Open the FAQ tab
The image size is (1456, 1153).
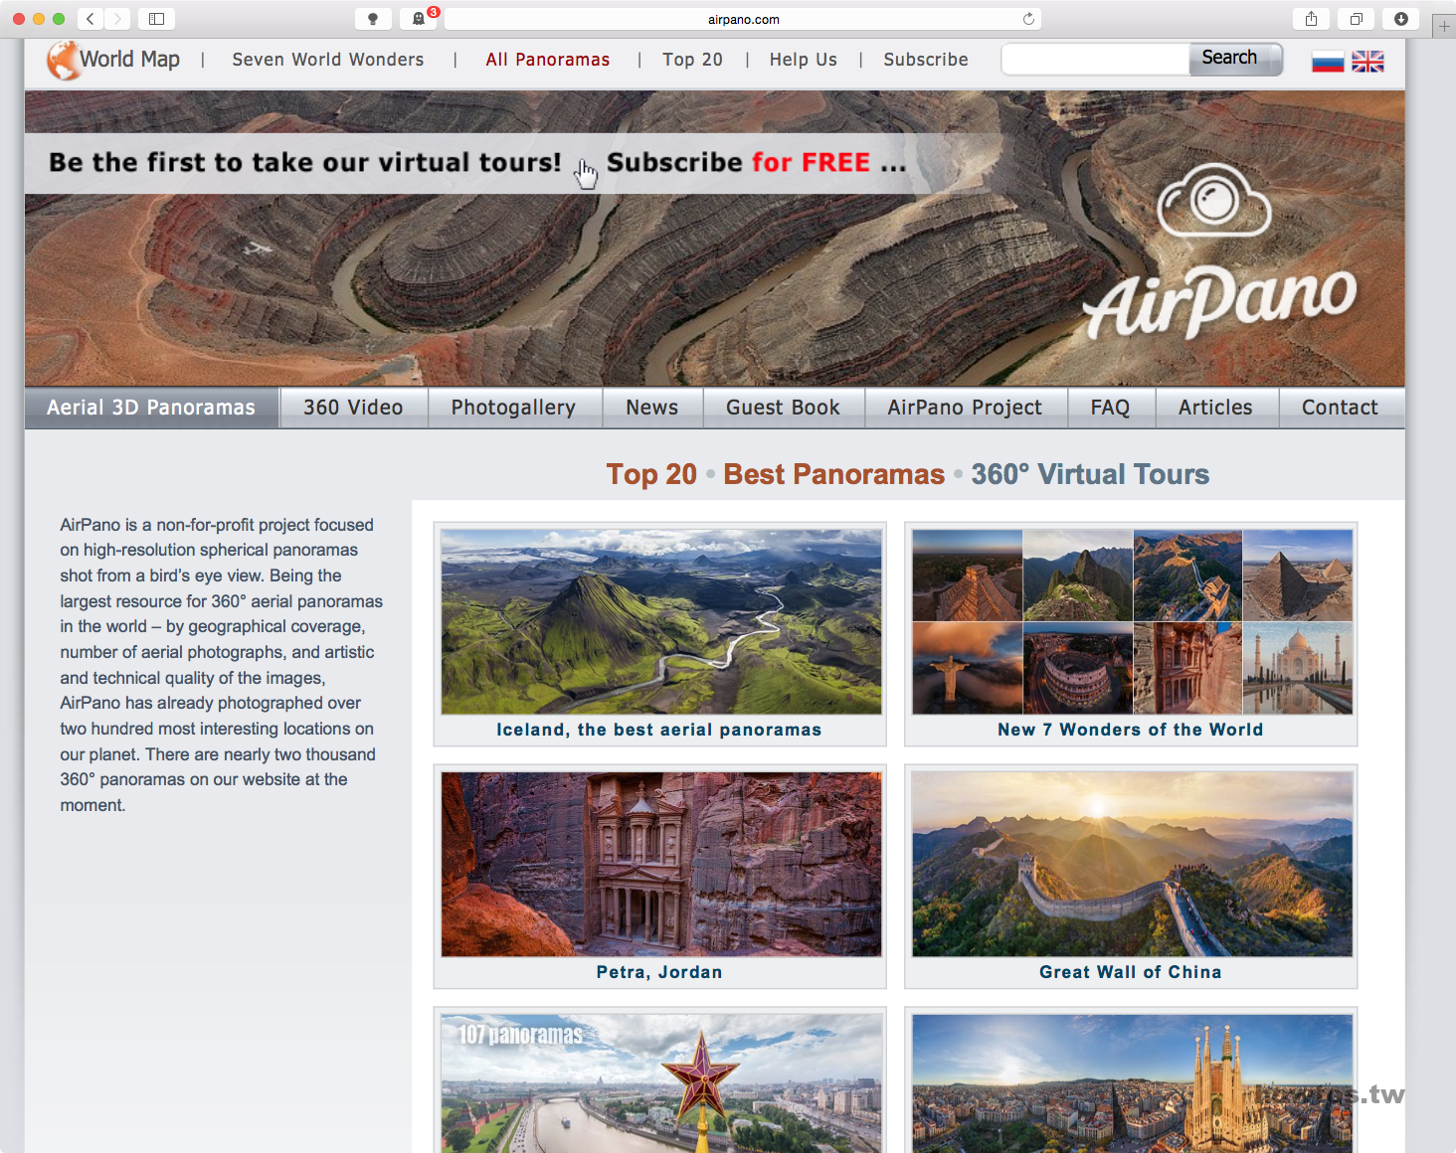click(1111, 408)
